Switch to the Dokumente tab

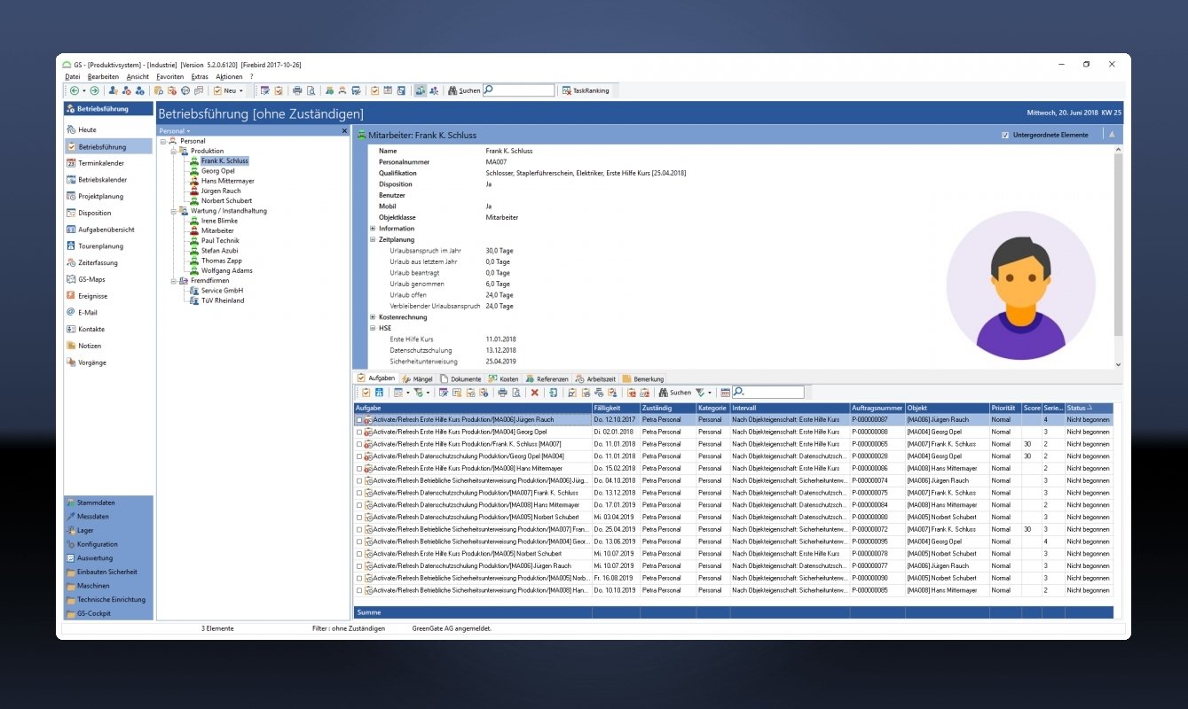pyautogui.click(x=461, y=378)
